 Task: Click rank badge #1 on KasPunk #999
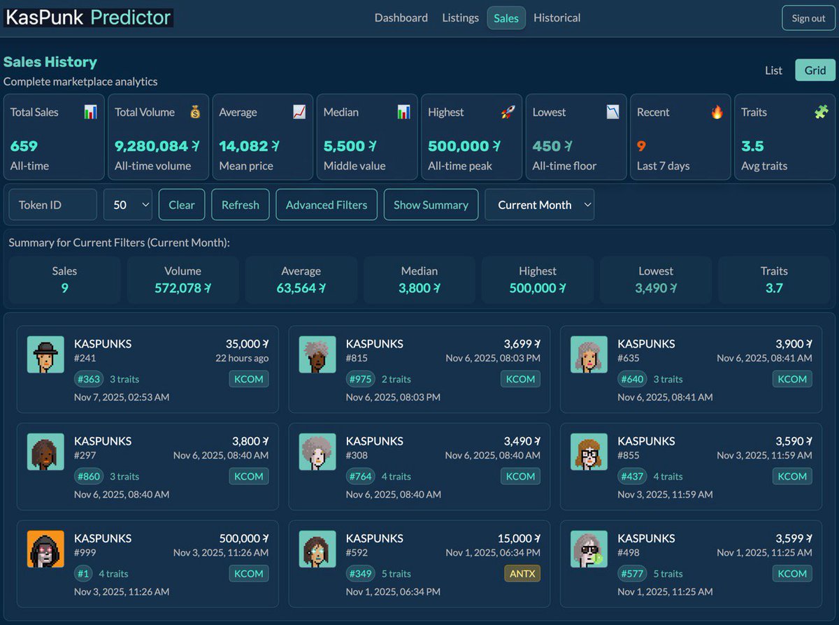pos(83,573)
